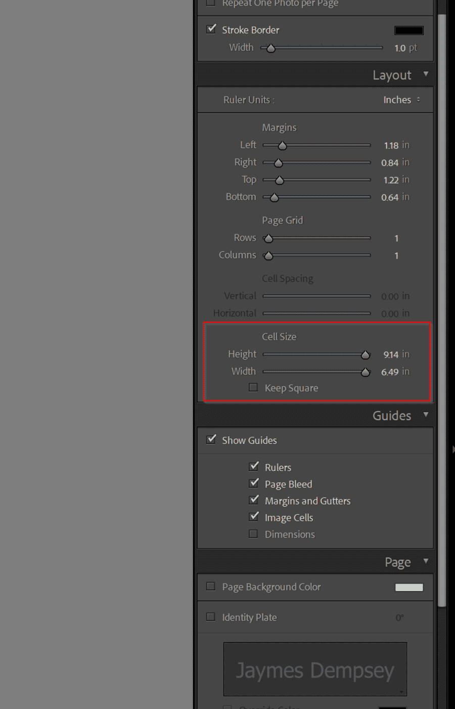
Task: Click the right panel vertical scrollbar
Action: pyautogui.click(x=442, y=310)
